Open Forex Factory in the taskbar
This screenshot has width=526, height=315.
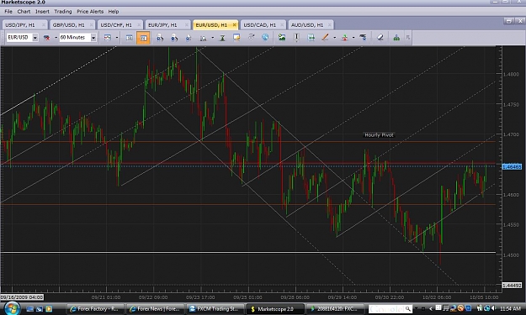pyautogui.click(x=94, y=309)
